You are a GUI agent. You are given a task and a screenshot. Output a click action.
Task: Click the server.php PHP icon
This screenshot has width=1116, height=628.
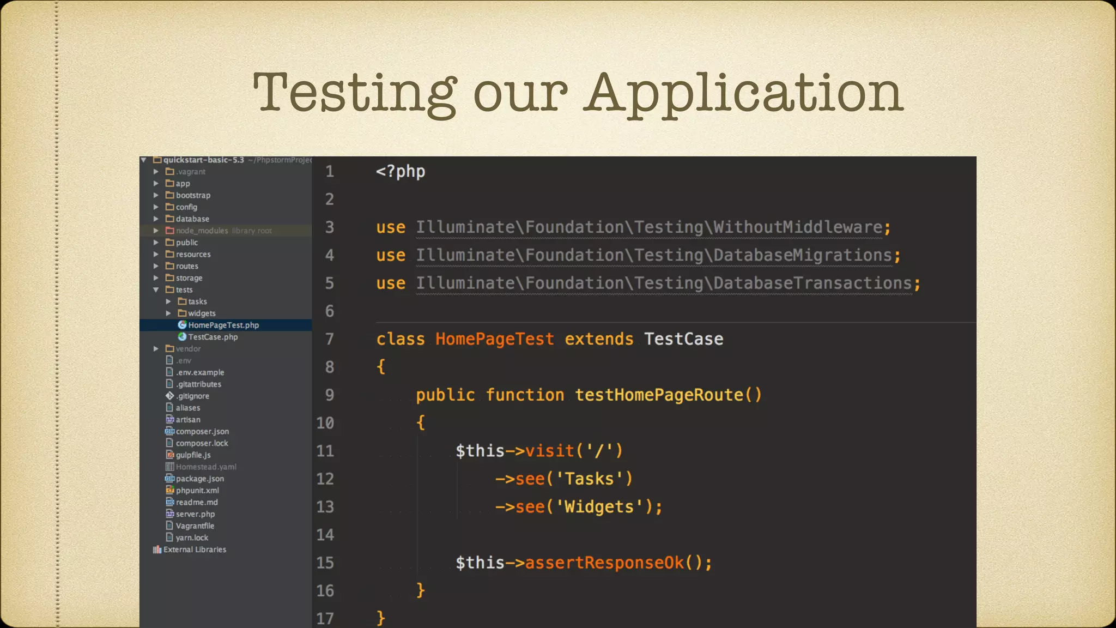click(x=169, y=514)
